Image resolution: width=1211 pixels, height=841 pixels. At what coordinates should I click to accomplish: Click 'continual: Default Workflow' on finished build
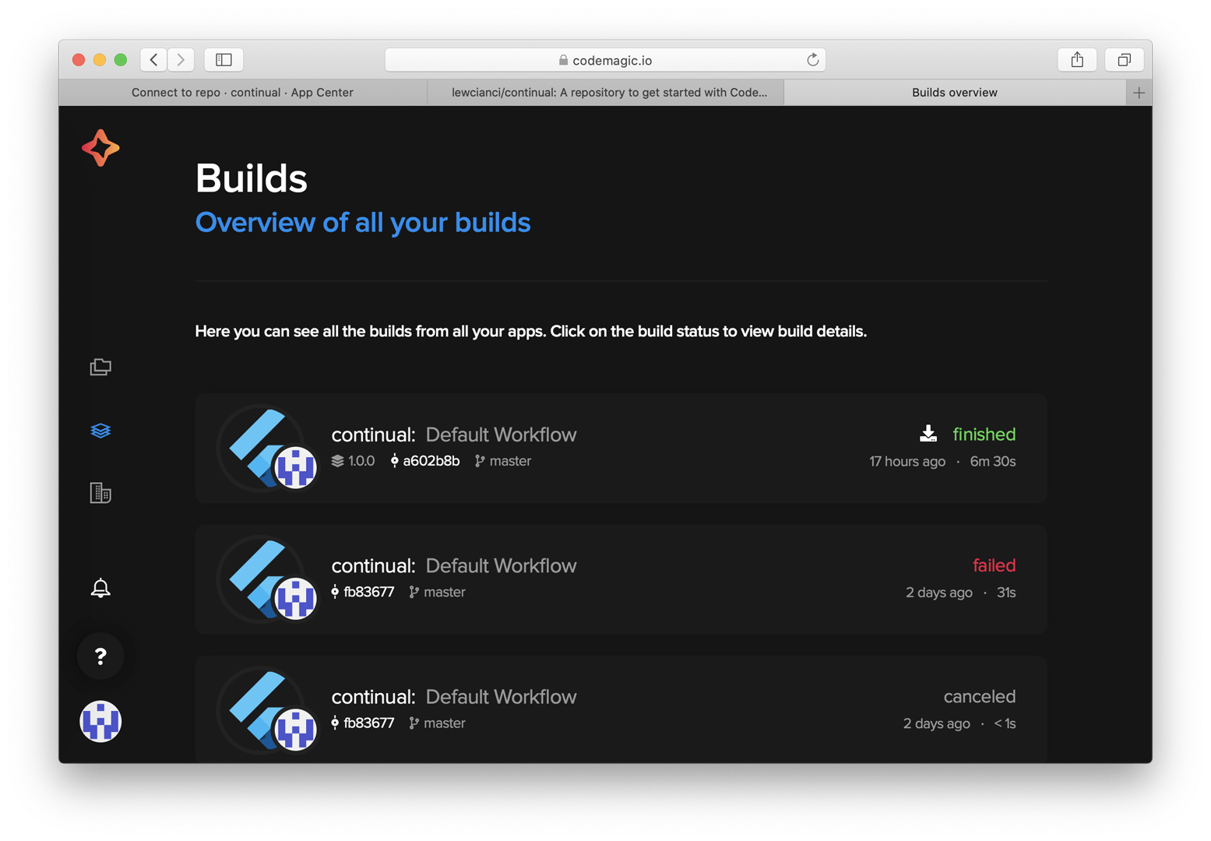(x=454, y=435)
